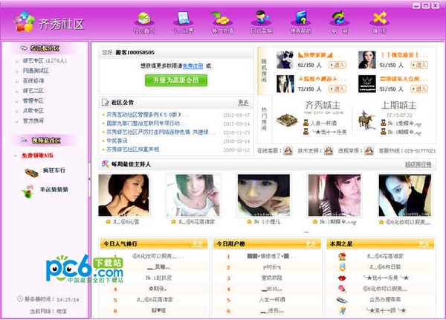Switch to the 随机房间 vertical tab
The width and height of the screenshot is (446, 320).
point(264,71)
